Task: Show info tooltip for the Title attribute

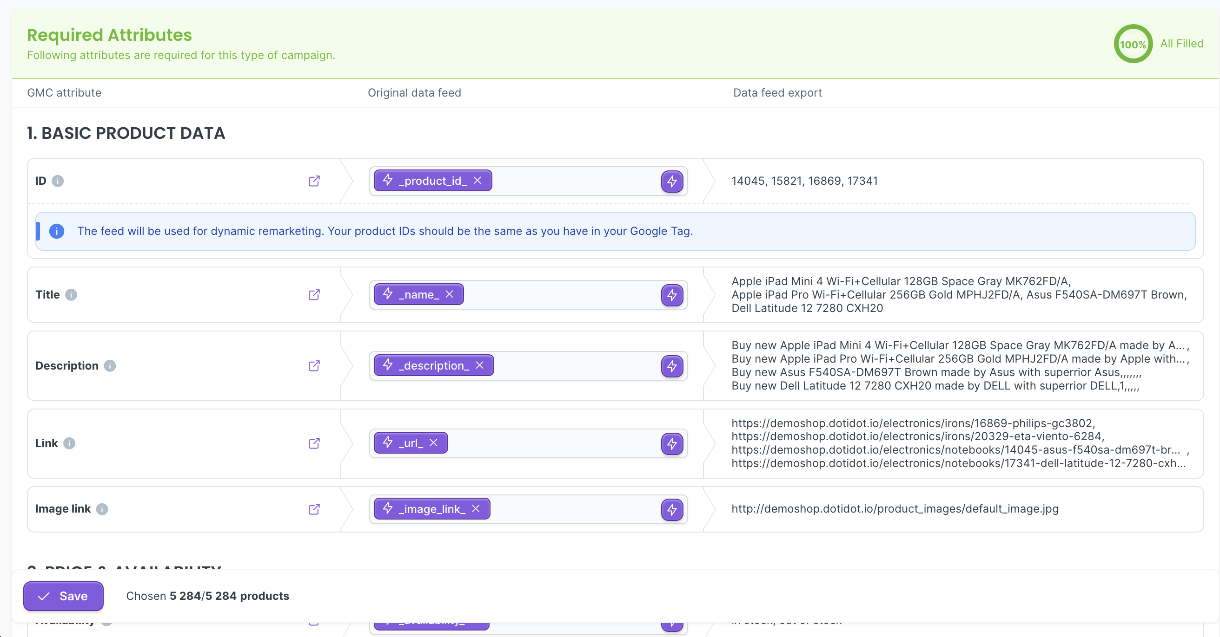Action: point(71,295)
